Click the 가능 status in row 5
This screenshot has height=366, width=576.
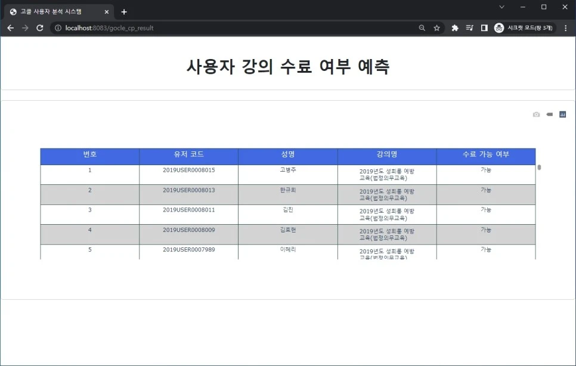(x=486, y=250)
